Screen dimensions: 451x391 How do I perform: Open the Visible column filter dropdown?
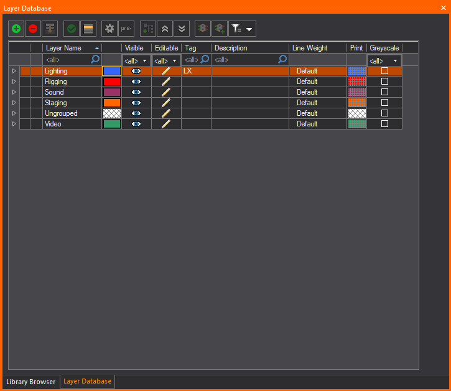pos(136,60)
